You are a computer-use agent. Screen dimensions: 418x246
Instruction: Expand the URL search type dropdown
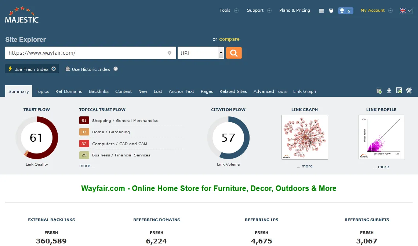click(221, 53)
